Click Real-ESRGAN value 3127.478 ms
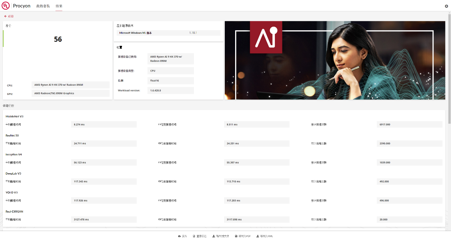The height and width of the screenshot is (241, 451). tap(104, 220)
